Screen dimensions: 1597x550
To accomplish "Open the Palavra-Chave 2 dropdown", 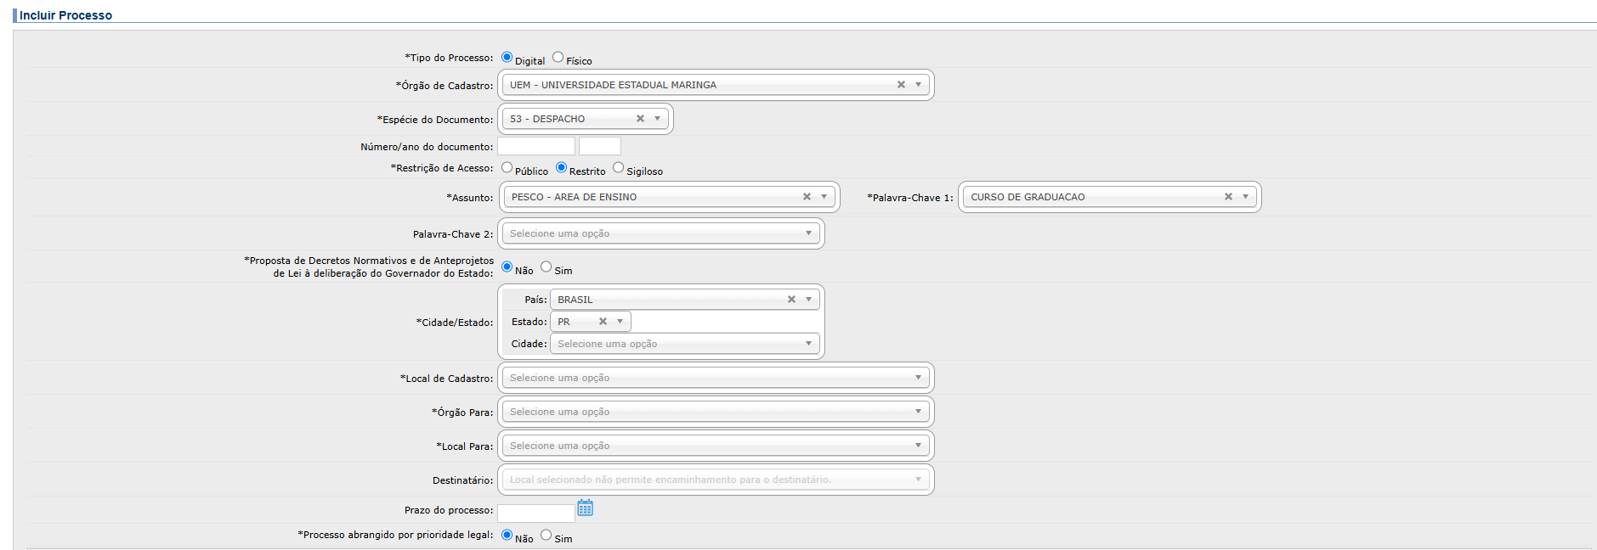I will pyautogui.click(x=660, y=233).
